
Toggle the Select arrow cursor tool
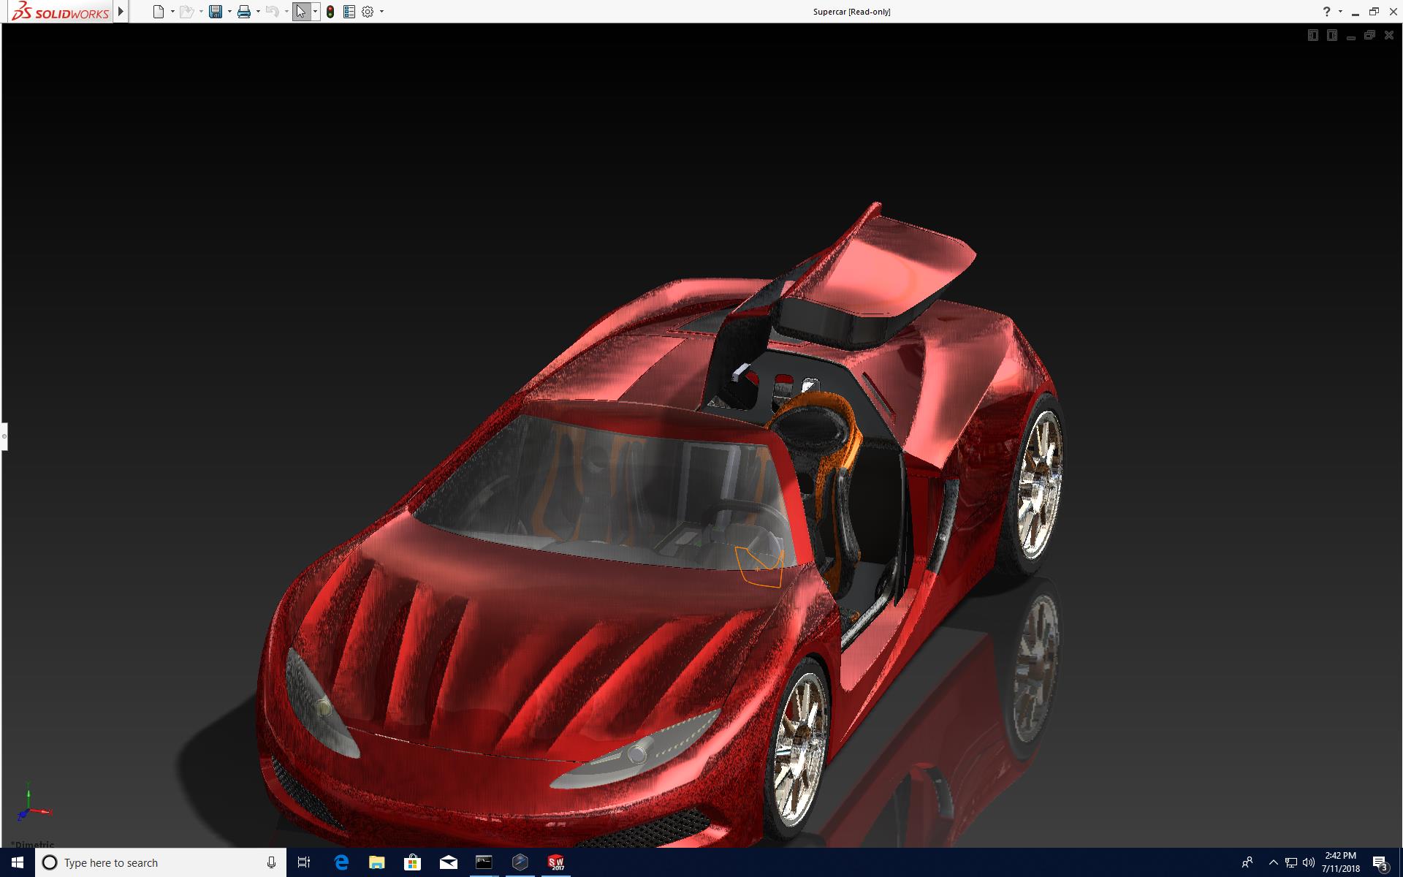[301, 12]
